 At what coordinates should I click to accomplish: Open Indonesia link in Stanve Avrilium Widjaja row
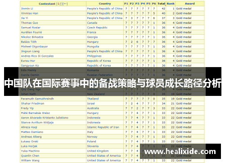pos(94,122)
